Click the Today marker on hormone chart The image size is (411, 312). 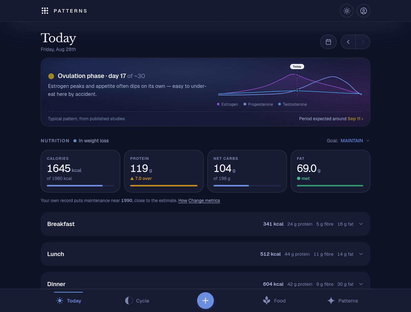click(297, 67)
